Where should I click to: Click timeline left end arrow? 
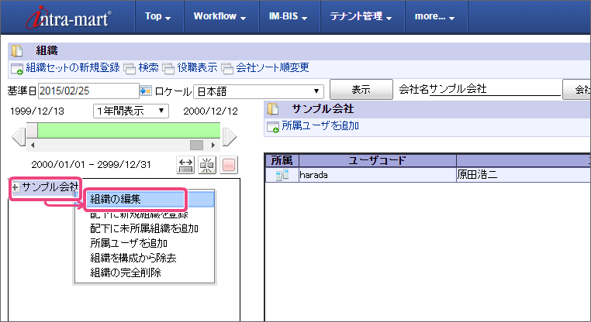(x=19, y=137)
